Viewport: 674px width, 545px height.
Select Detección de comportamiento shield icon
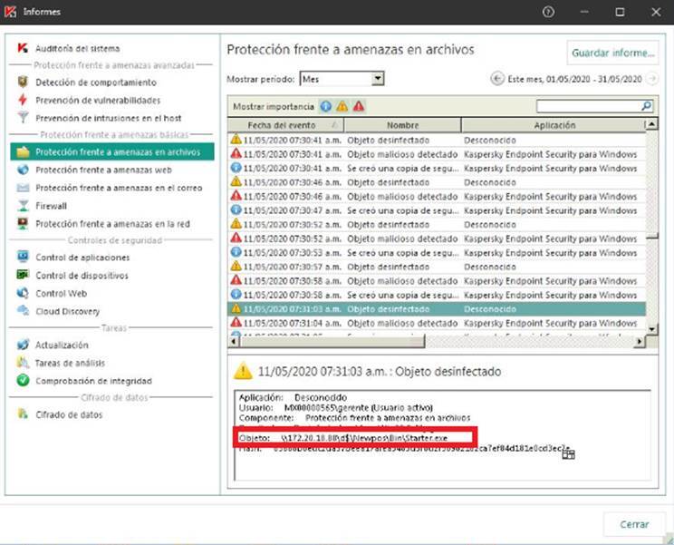click(23, 82)
